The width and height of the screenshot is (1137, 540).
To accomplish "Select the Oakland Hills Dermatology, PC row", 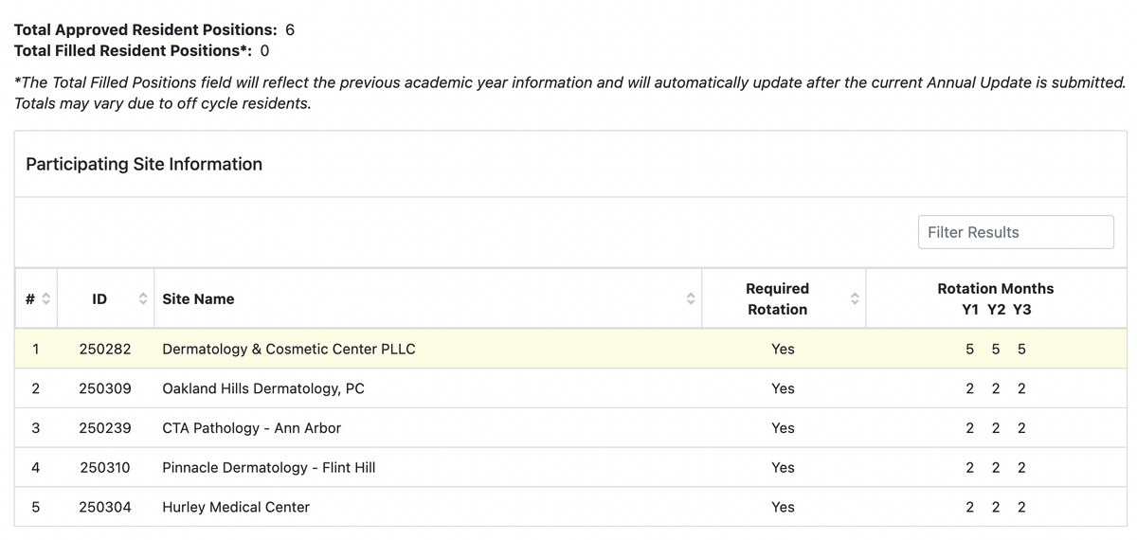I will pos(570,388).
